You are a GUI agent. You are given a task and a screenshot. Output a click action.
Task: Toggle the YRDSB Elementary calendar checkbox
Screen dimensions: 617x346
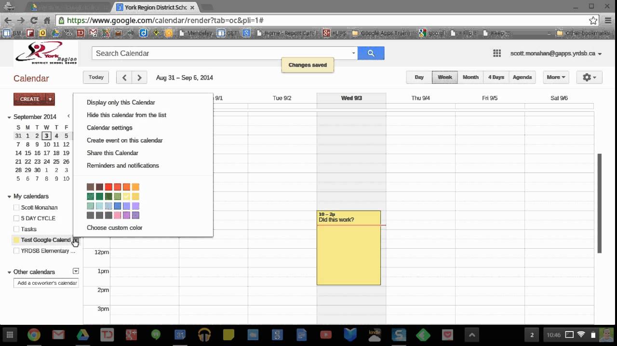point(16,251)
